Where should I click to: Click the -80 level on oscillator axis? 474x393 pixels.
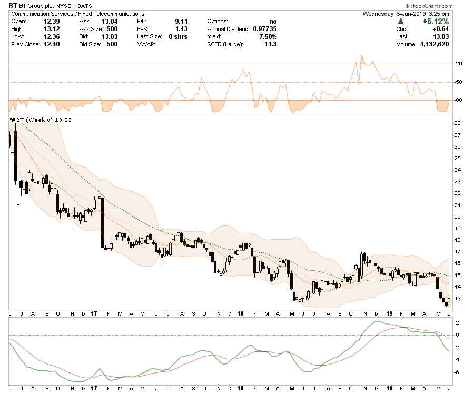459,100
